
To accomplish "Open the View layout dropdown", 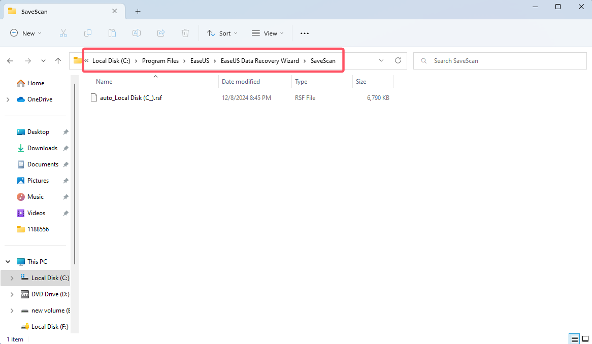I will pos(268,33).
